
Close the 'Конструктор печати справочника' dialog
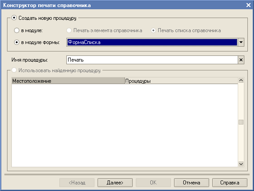[x=248, y=5]
